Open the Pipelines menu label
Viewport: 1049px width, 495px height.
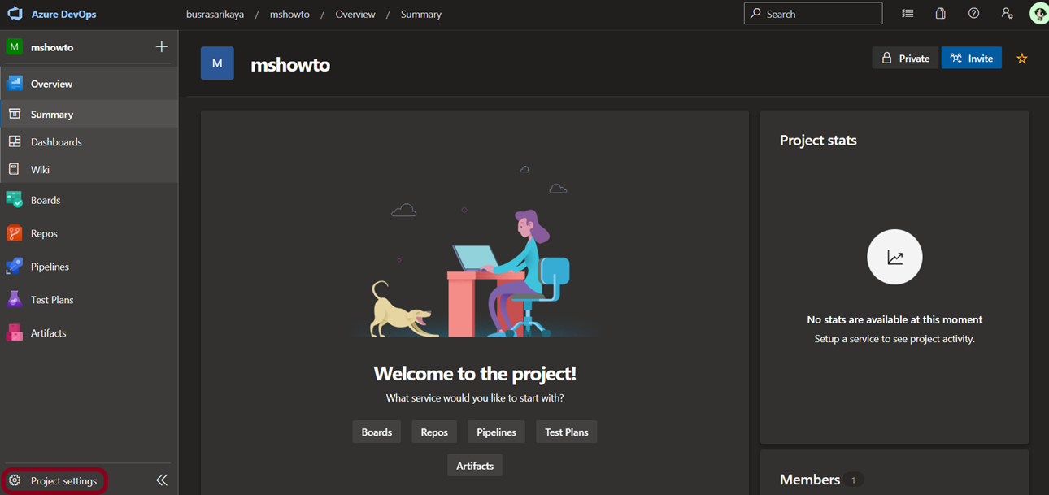pos(50,267)
